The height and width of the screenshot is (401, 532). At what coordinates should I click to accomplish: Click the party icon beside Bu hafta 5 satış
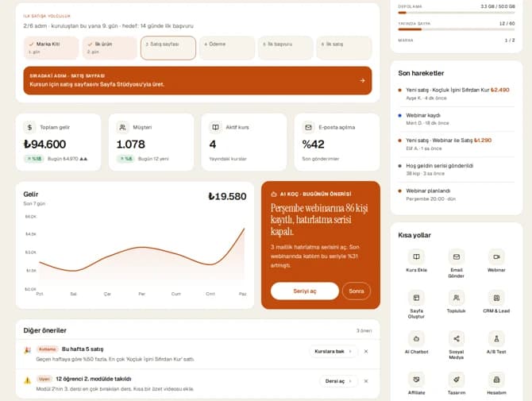[x=28, y=350]
